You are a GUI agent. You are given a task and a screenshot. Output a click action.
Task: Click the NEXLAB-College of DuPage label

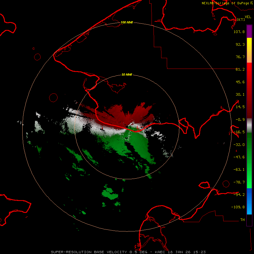(x=225, y=3)
